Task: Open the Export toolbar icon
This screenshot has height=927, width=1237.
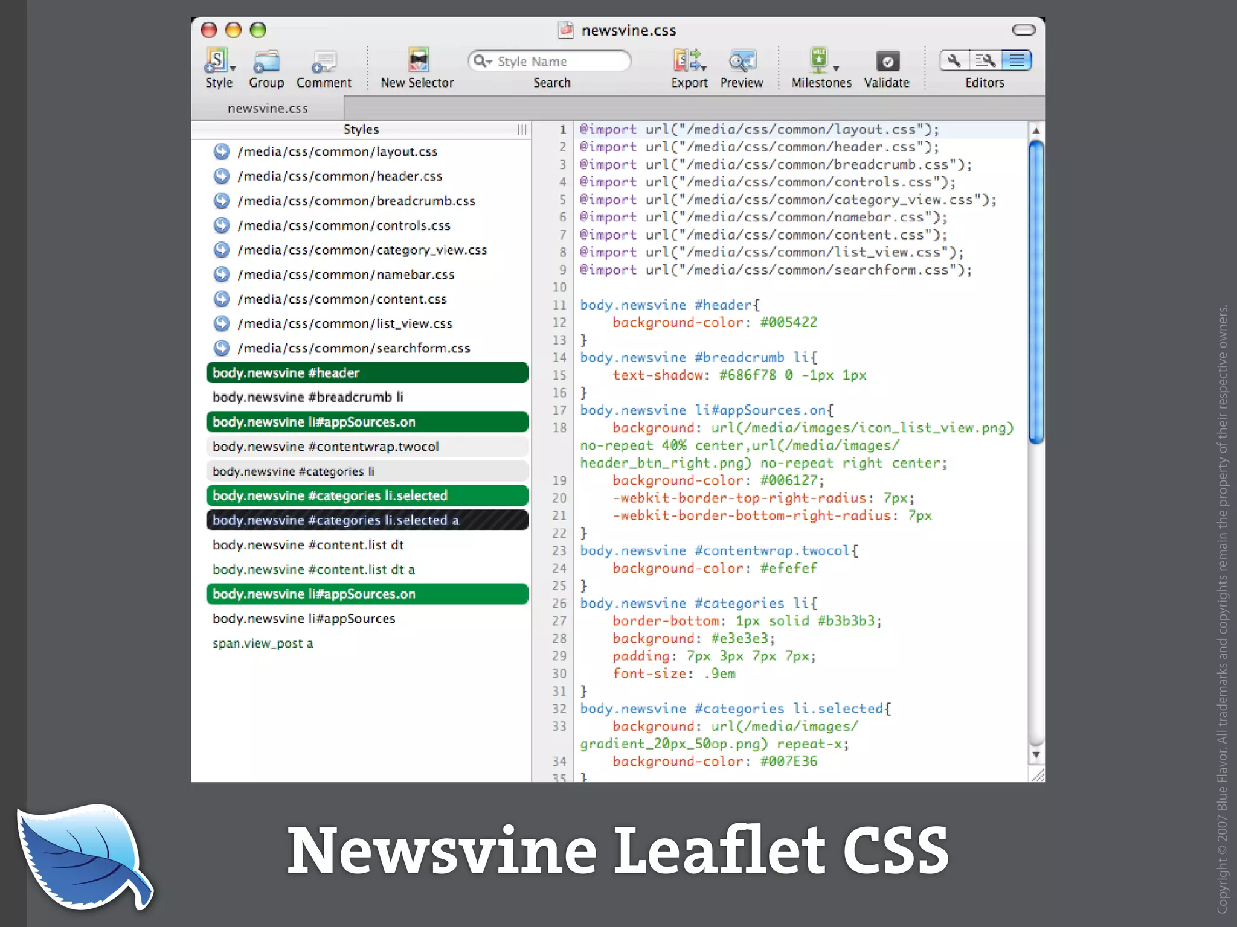Action: (687, 61)
